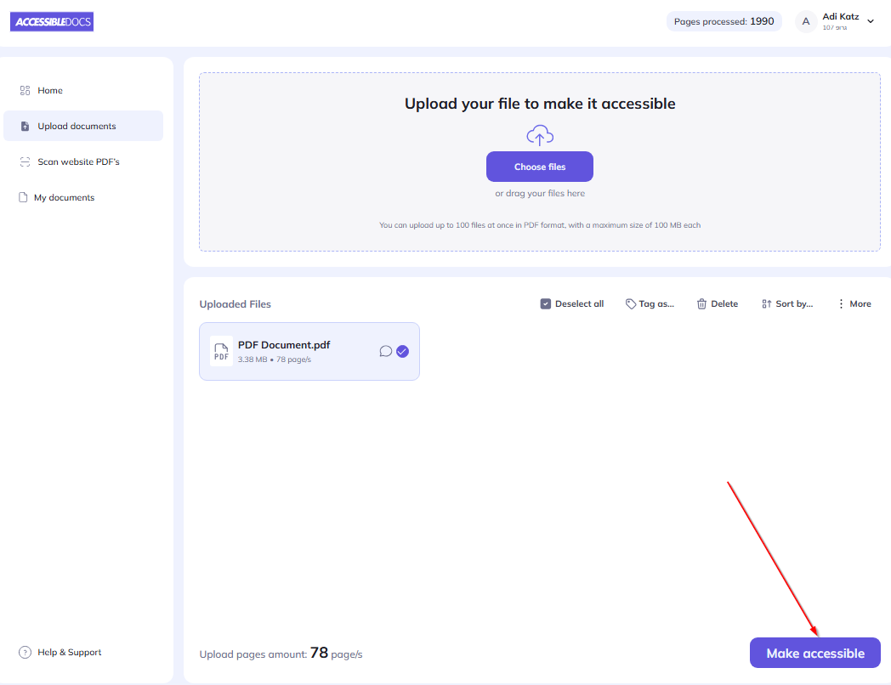Open the Tag as... tagging icon
The image size is (891, 685).
630,303
